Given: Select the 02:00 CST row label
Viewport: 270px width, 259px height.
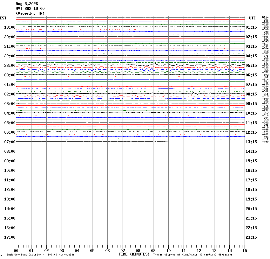Looking at the screenshot, I should (x=10, y=94).
